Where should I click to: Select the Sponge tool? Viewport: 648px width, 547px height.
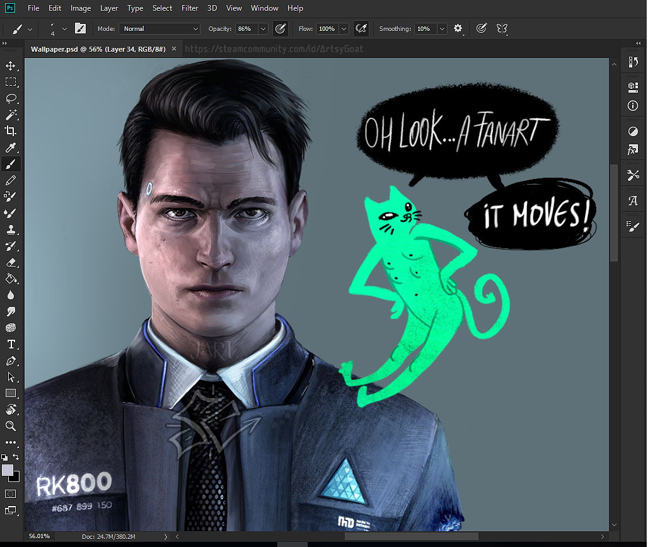[10, 328]
